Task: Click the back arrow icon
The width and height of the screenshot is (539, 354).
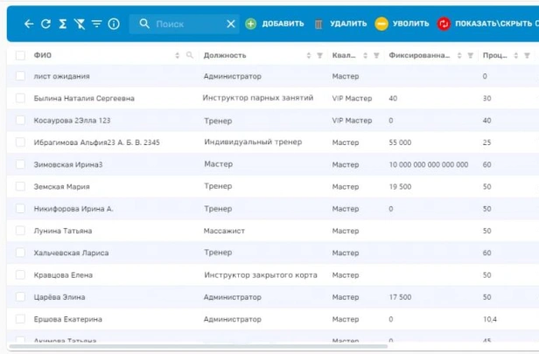Action: (29, 24)
